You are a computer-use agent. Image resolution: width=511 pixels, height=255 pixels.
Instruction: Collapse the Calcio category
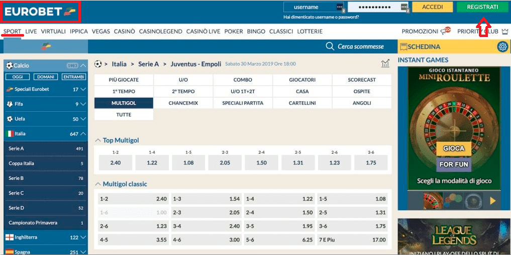pyautogui.click(x=83, y=66)
